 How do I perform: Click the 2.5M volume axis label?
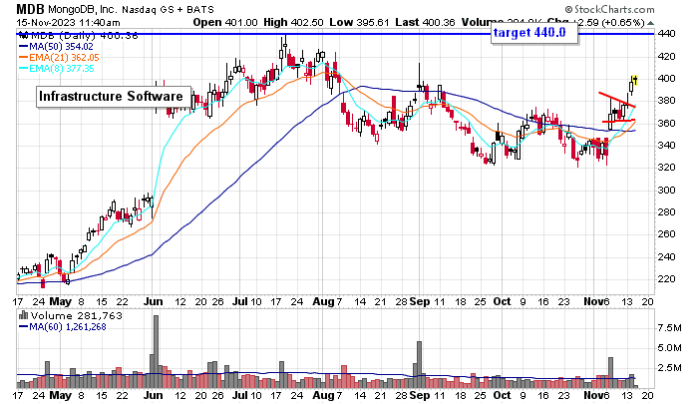pos(669,367)
